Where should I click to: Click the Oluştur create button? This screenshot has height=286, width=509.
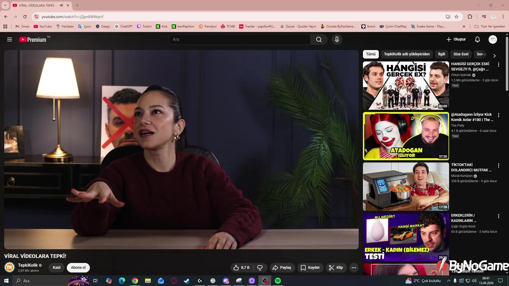(456, 39)
